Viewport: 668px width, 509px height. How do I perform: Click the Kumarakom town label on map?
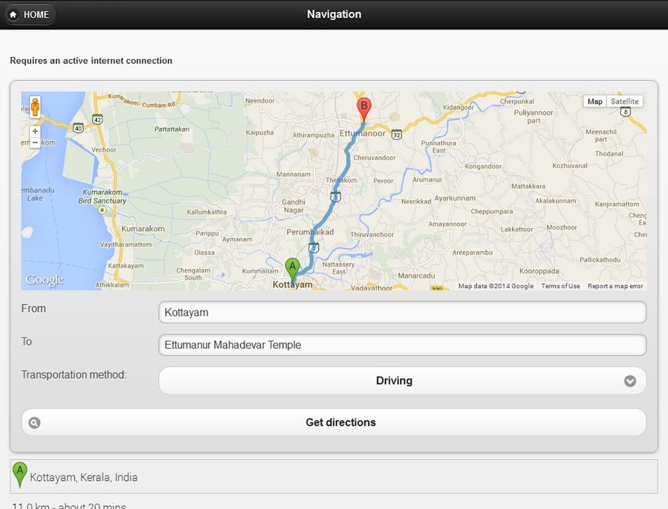click(143, 229)
